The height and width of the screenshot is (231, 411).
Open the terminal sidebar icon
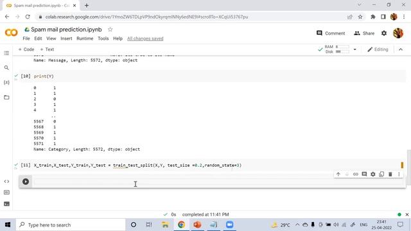[6, 204]
